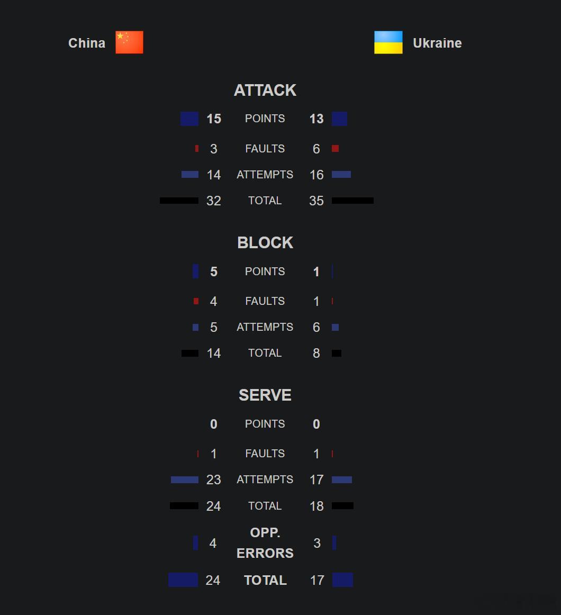Viewport: 561px width, 615px height.
Task: Click Ukraine's attack total bar of 35
Action: pos(352,201)
